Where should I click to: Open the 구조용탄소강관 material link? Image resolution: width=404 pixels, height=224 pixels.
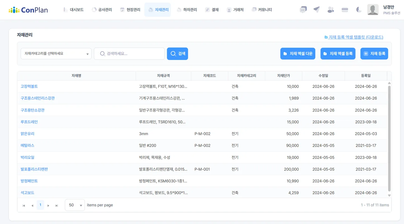pos(33,110)
